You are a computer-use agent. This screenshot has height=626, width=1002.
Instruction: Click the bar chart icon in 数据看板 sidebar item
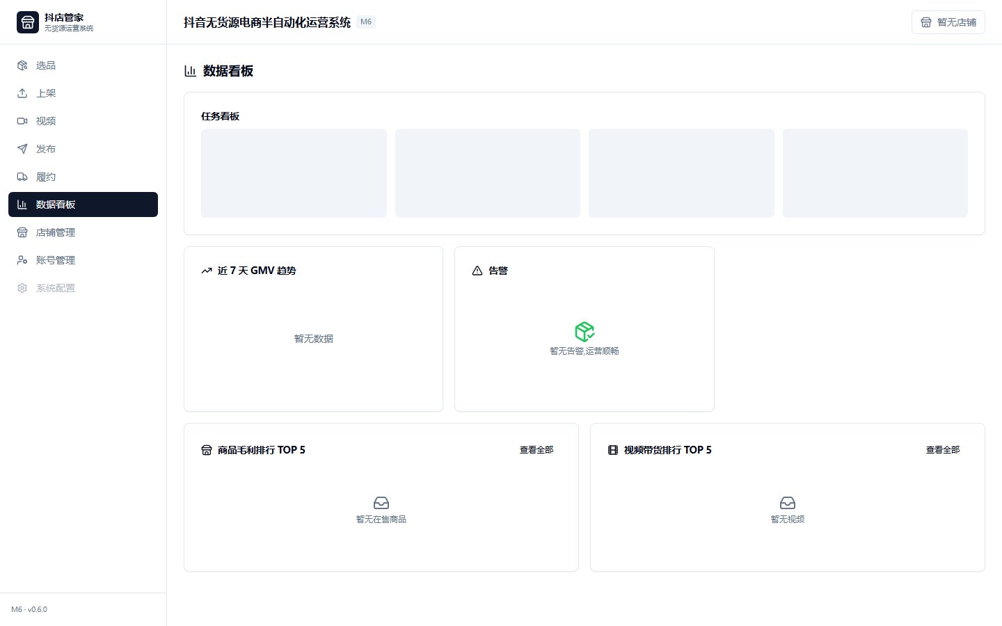22,204
